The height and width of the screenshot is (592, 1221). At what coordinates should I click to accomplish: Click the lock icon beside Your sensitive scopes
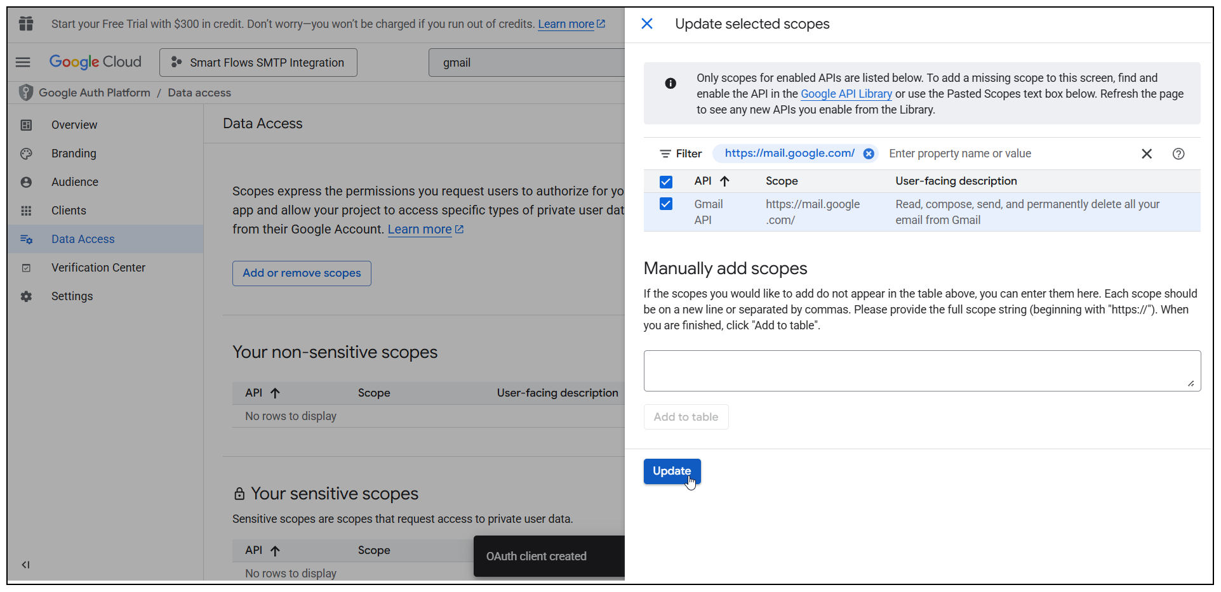pos(239,494)
